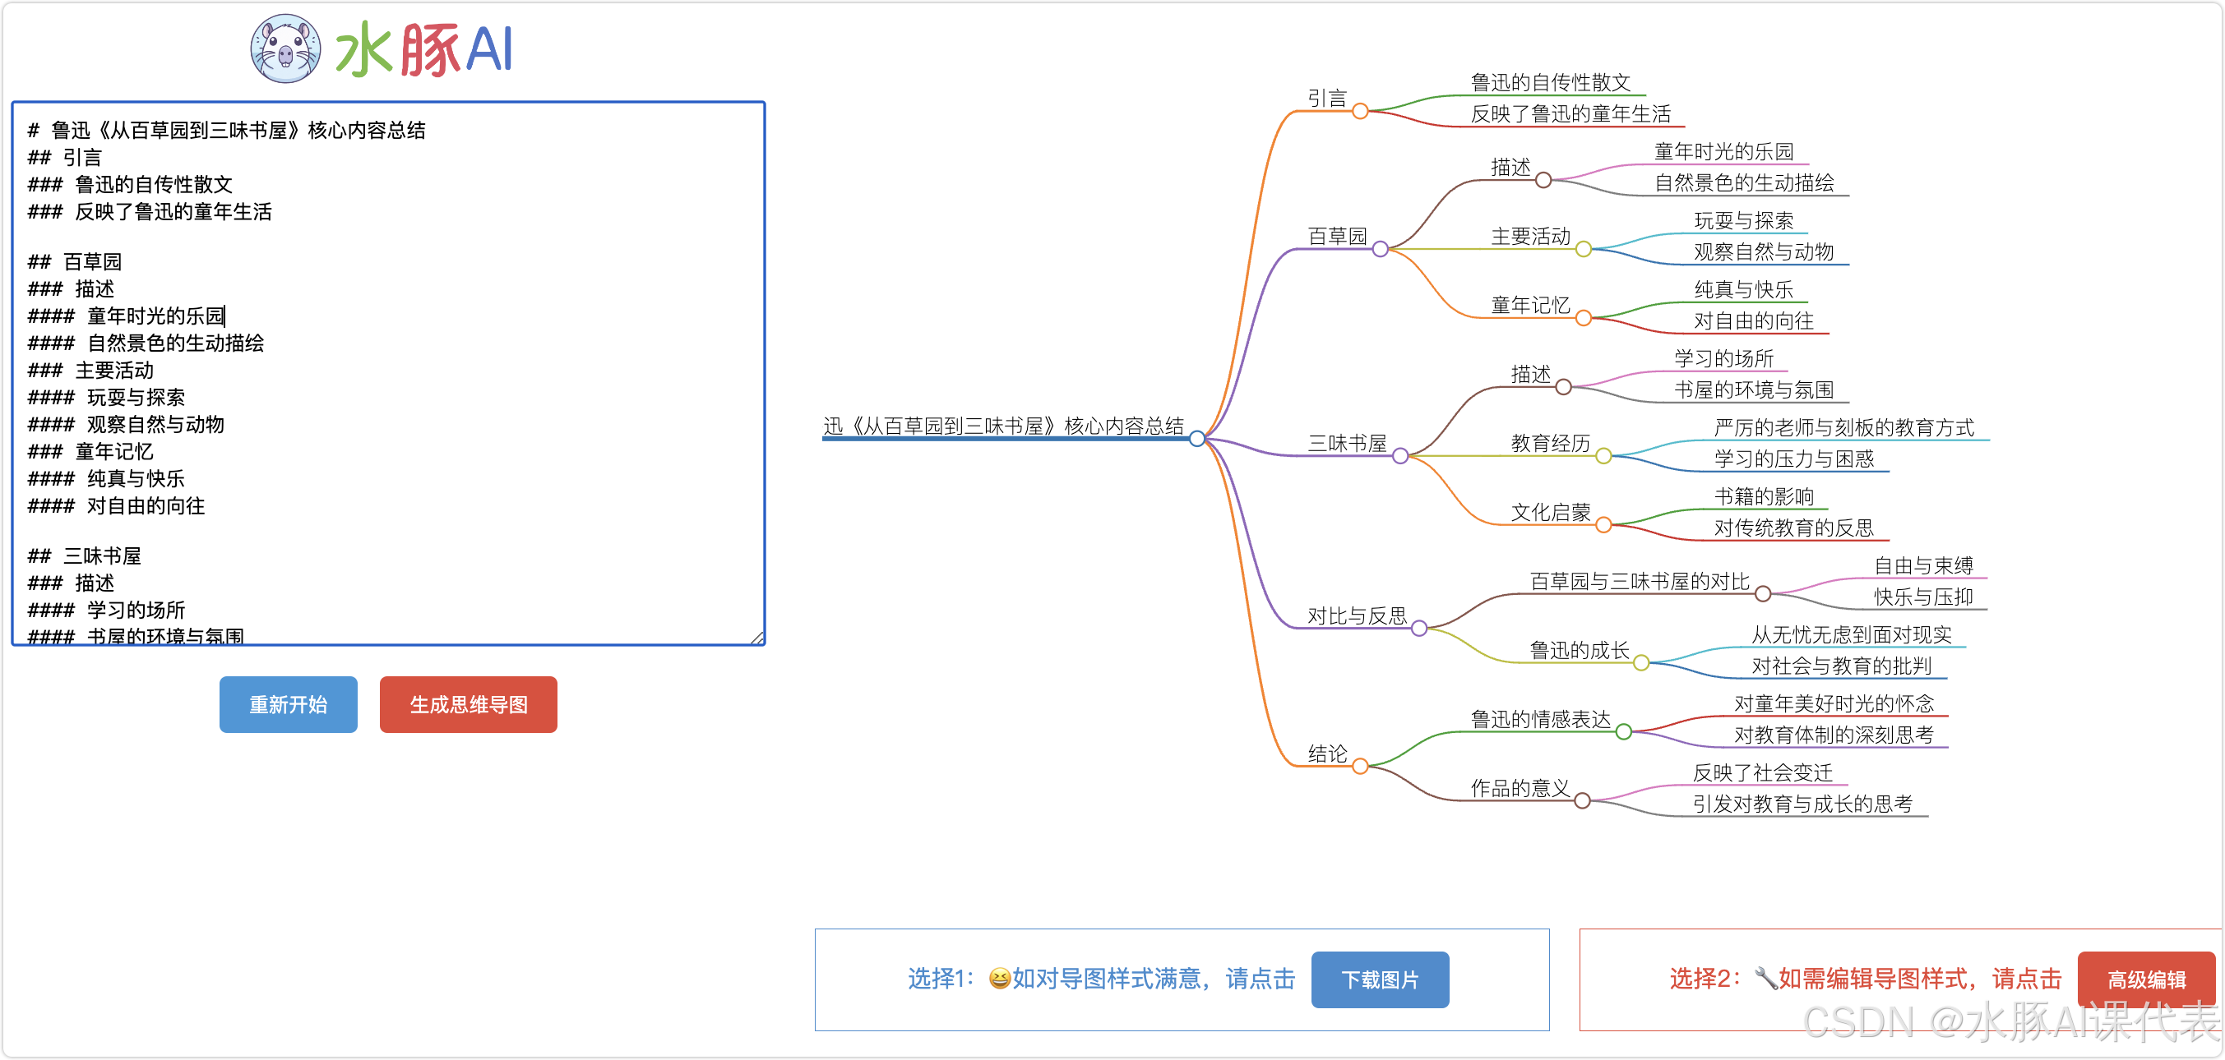2225x1060 pixels.
Task: Collapse the 鲁迅的成长 node circle
Action: tap(1641, 663)
